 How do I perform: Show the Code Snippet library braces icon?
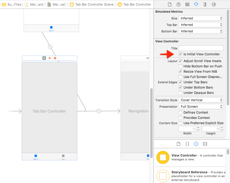pos(187,144)
